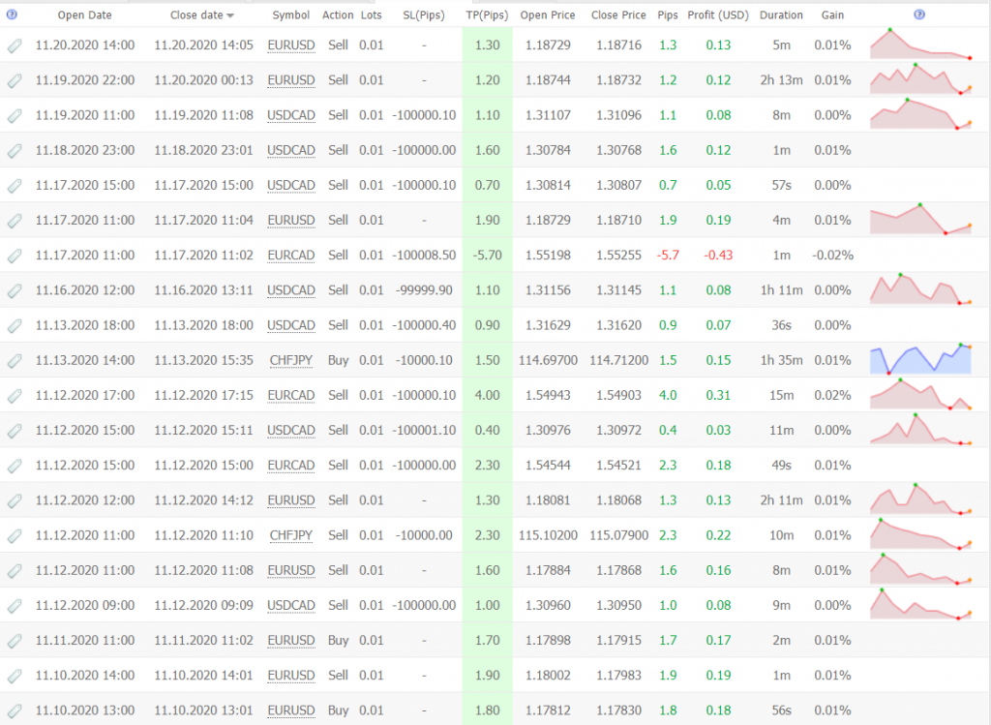Click the tag icon for the 11.11.2020 11:00 trade

point(14,640)
